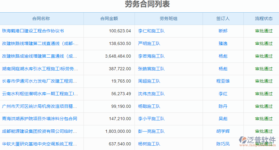This screenshot has height=150, width=279.
Task: Click signer name 胡学辉
Action: tap(223, 131)
